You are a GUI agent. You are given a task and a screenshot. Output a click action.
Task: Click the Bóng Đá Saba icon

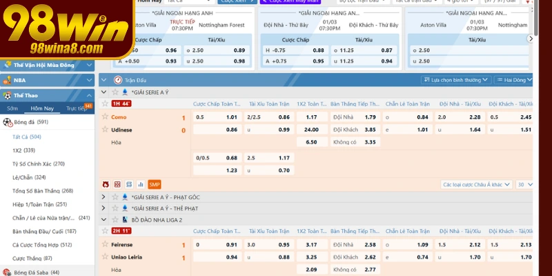coord(8,273)
